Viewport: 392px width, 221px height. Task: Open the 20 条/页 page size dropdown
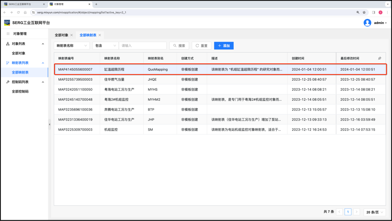click(374, 212)
